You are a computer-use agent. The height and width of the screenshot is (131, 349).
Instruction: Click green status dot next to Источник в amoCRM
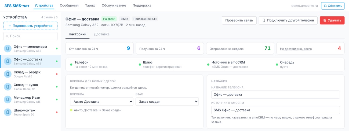pos(208,64)
